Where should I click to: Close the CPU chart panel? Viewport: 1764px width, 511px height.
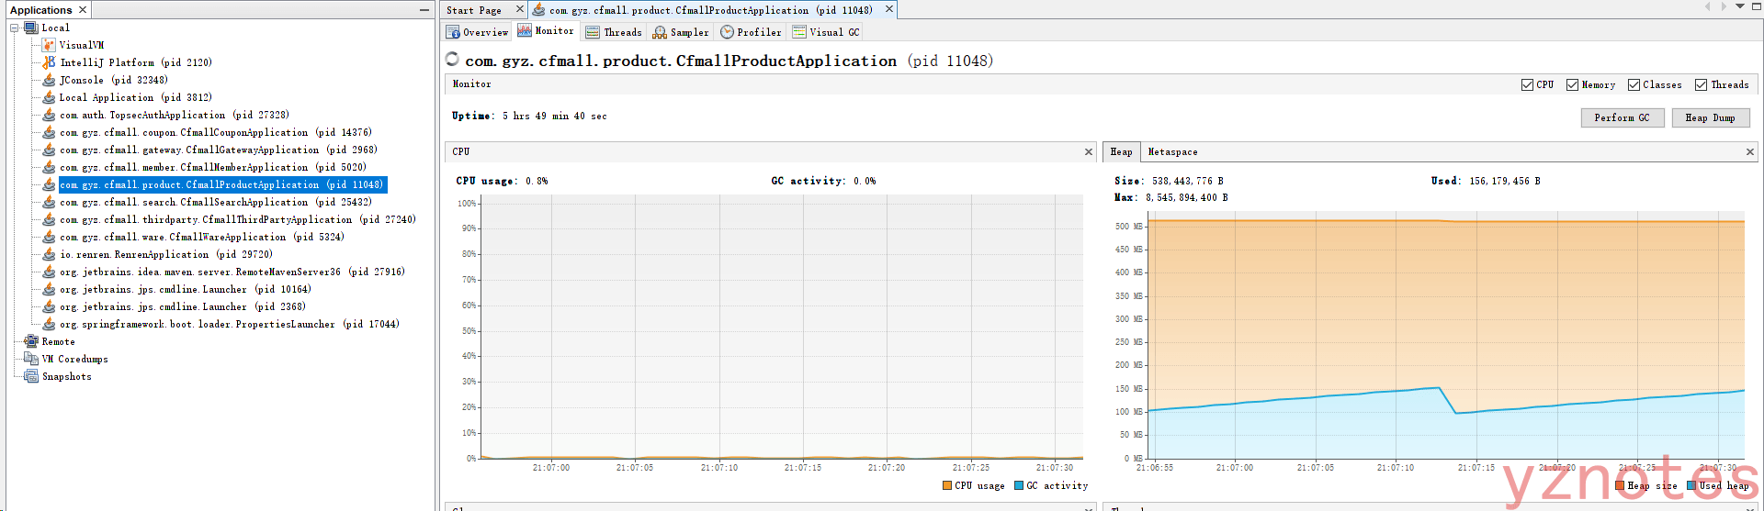coord(1089,152)
